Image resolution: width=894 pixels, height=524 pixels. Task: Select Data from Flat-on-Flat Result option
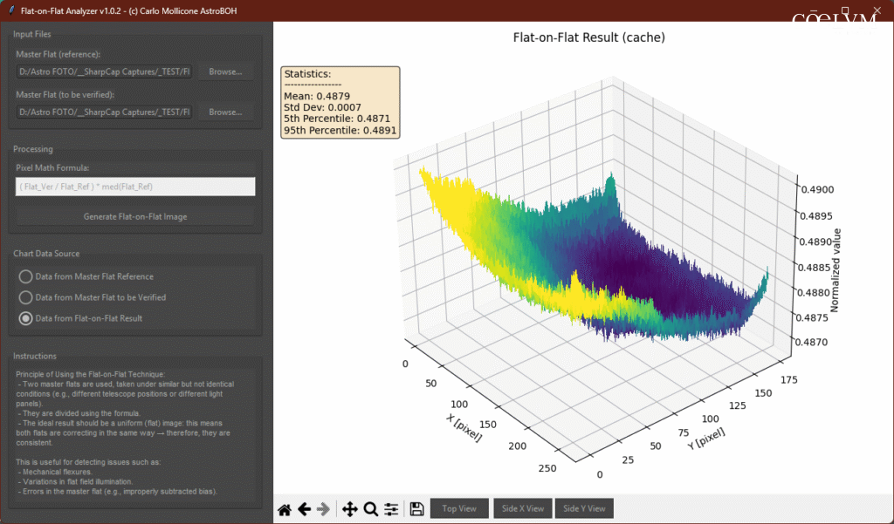coord(26,318)
